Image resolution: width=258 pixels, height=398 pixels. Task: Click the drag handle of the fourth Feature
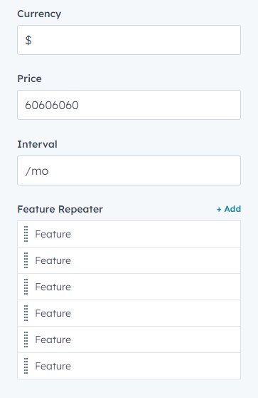click(x=26, y=313)
